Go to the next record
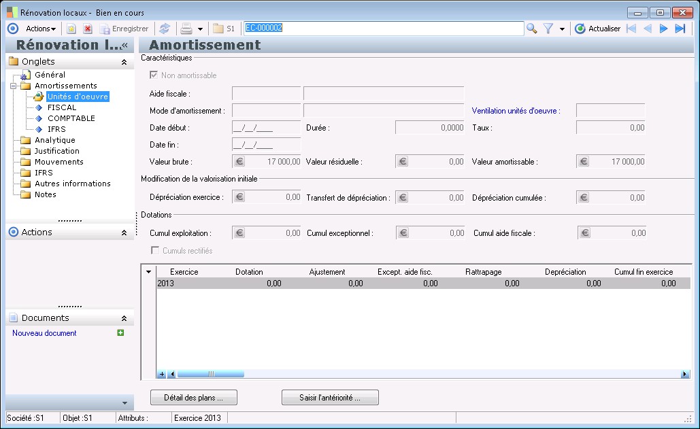The image size is (700, 429). tap(663, 29)
